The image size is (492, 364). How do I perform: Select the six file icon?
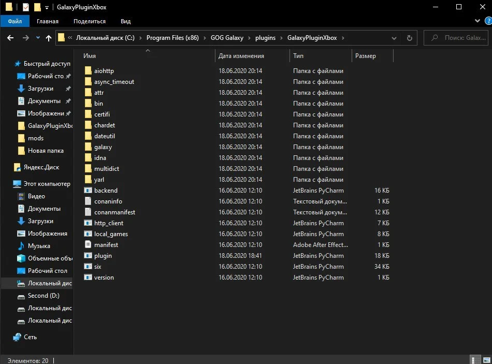pyautogui.click(x=88, y=267)
